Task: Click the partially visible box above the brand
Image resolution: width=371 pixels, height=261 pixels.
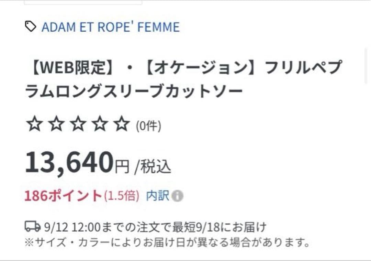Action: (83, 2)
